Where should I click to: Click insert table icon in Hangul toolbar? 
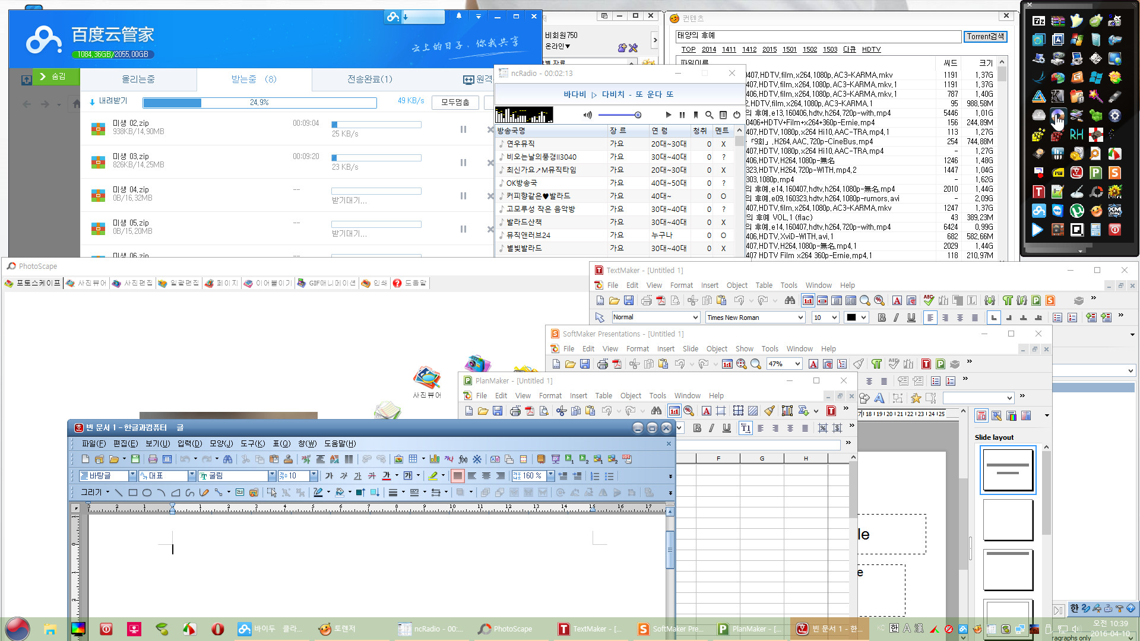coord(413,459)
